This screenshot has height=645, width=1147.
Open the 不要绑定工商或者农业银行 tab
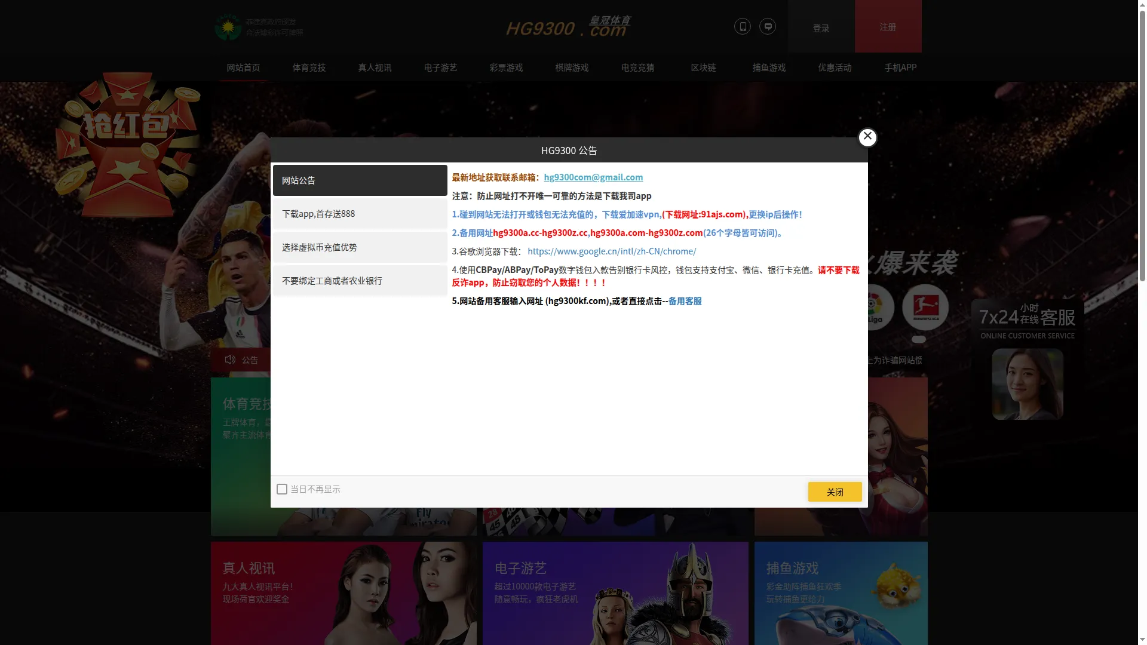tap(360, 281)
